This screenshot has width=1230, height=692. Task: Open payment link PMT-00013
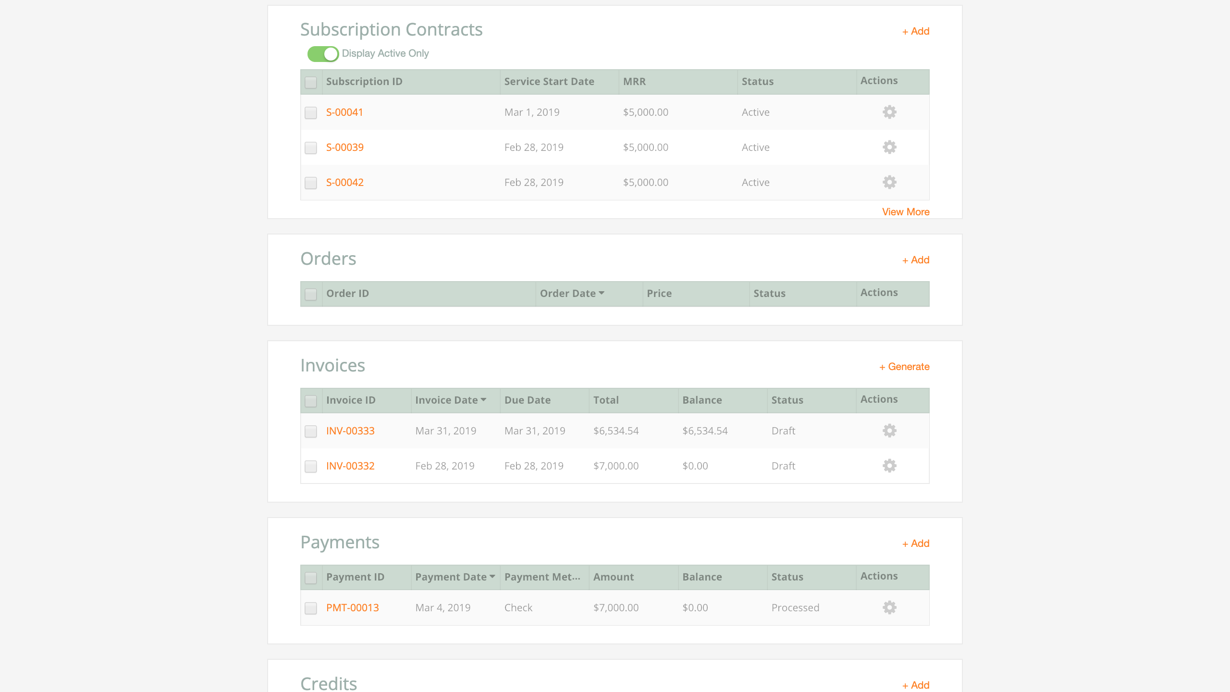[x=352, y=607]
